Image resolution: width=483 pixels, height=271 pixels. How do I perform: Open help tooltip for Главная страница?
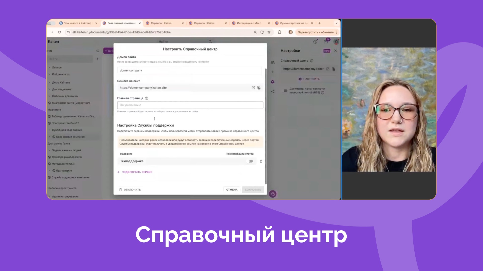coord(147,98)
